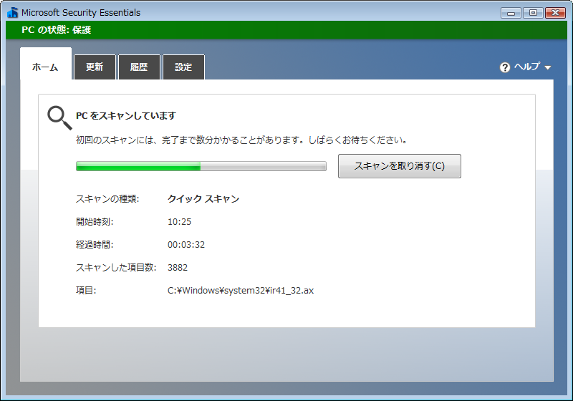
Task: Click the クイック スキャン scan type value
Action: [x=203, y=198]
